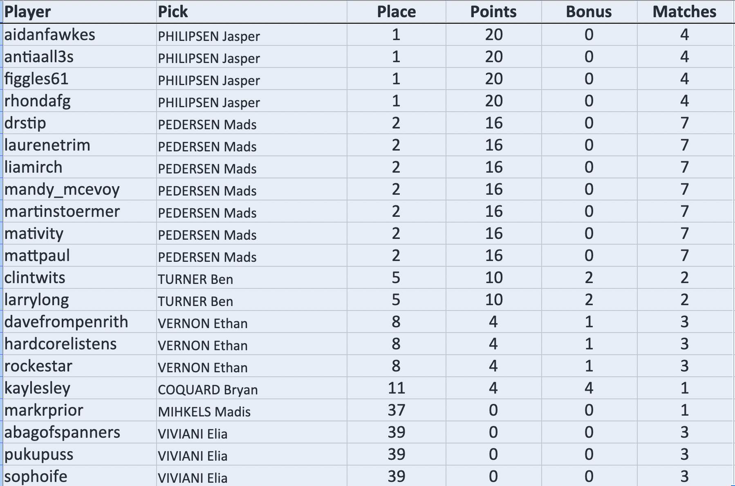Select the figgles61 player name
The image size is (735, 486).
coord(36,79)
